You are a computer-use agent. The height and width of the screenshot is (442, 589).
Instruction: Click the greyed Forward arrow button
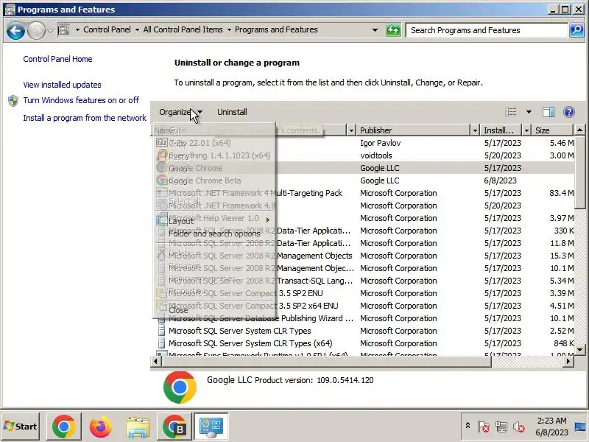tap(36, 31)
